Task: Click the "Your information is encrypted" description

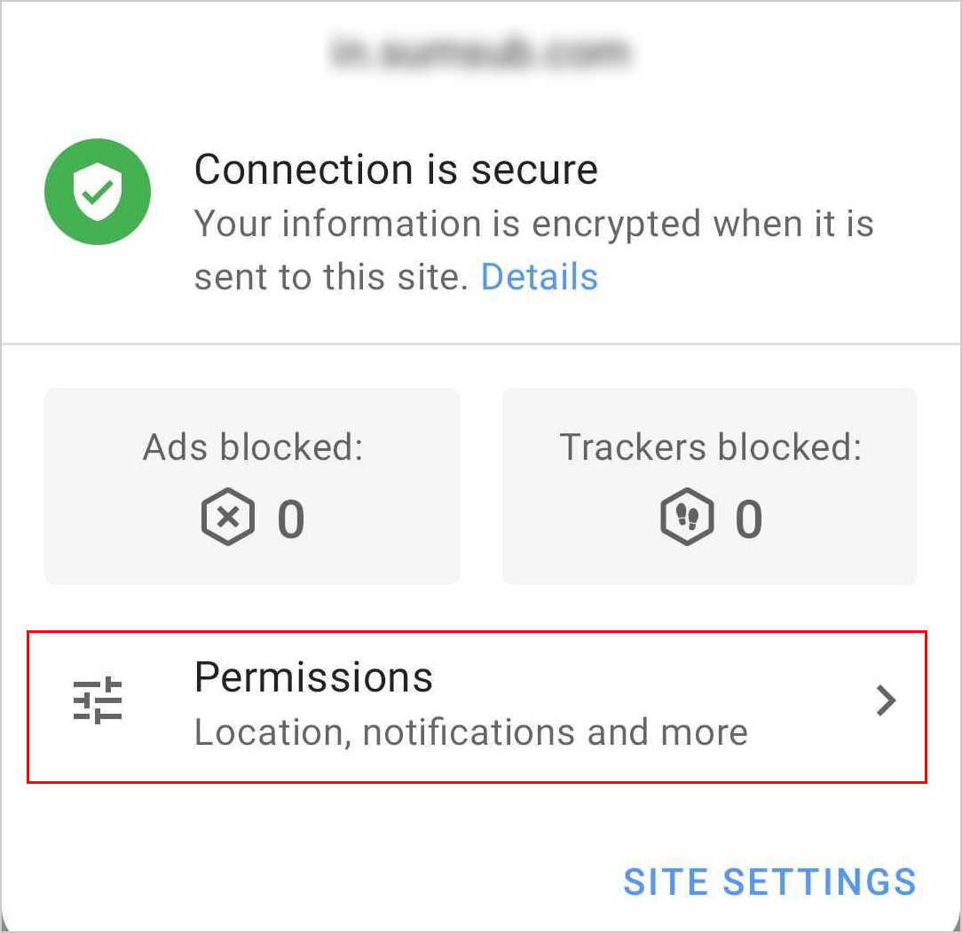Action: 533,224
